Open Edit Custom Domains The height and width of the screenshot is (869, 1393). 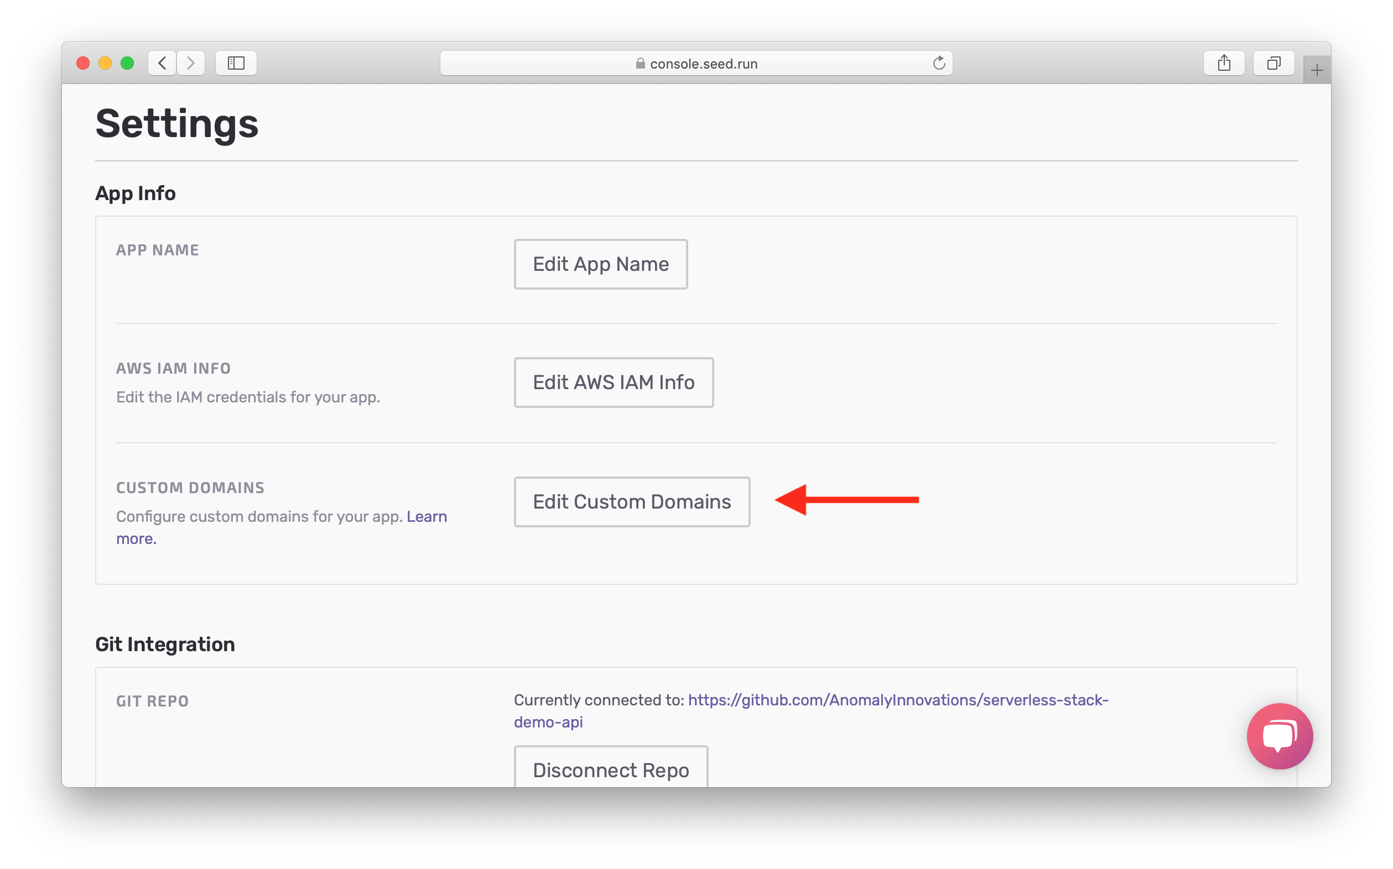click(632, 502)
